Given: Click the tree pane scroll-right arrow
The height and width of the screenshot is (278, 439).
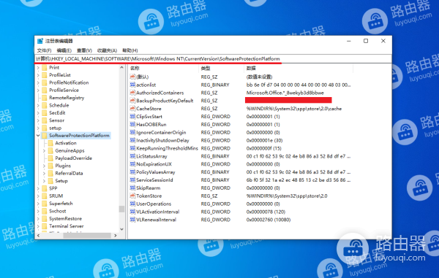Looking at the screenshot, I should pyautogui.click(x=116, y=236).
